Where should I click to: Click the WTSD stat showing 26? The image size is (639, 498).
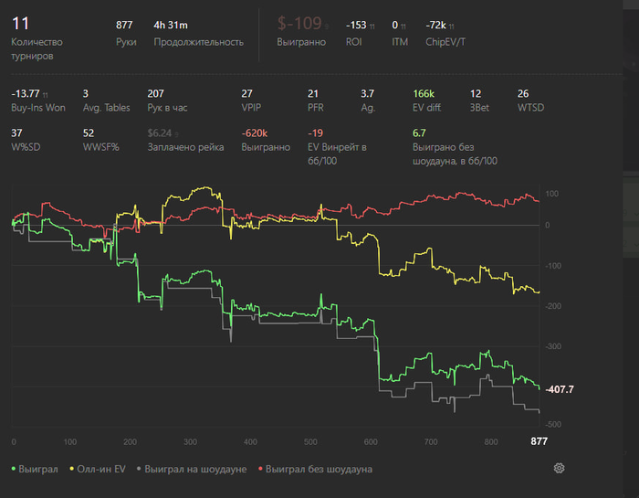click(523, 93)
